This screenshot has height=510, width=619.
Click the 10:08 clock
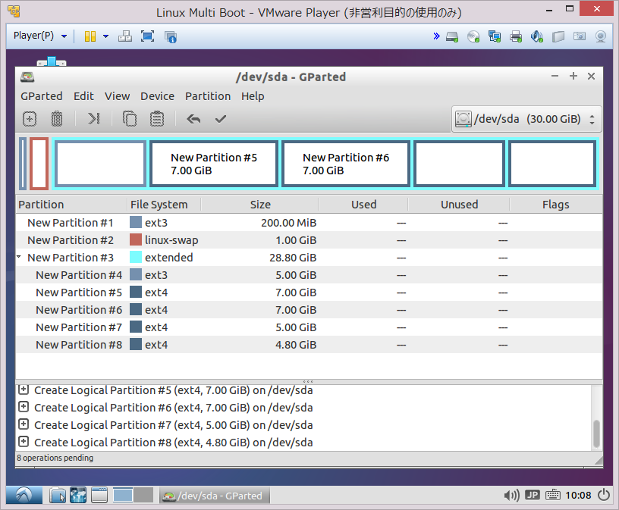578,496
